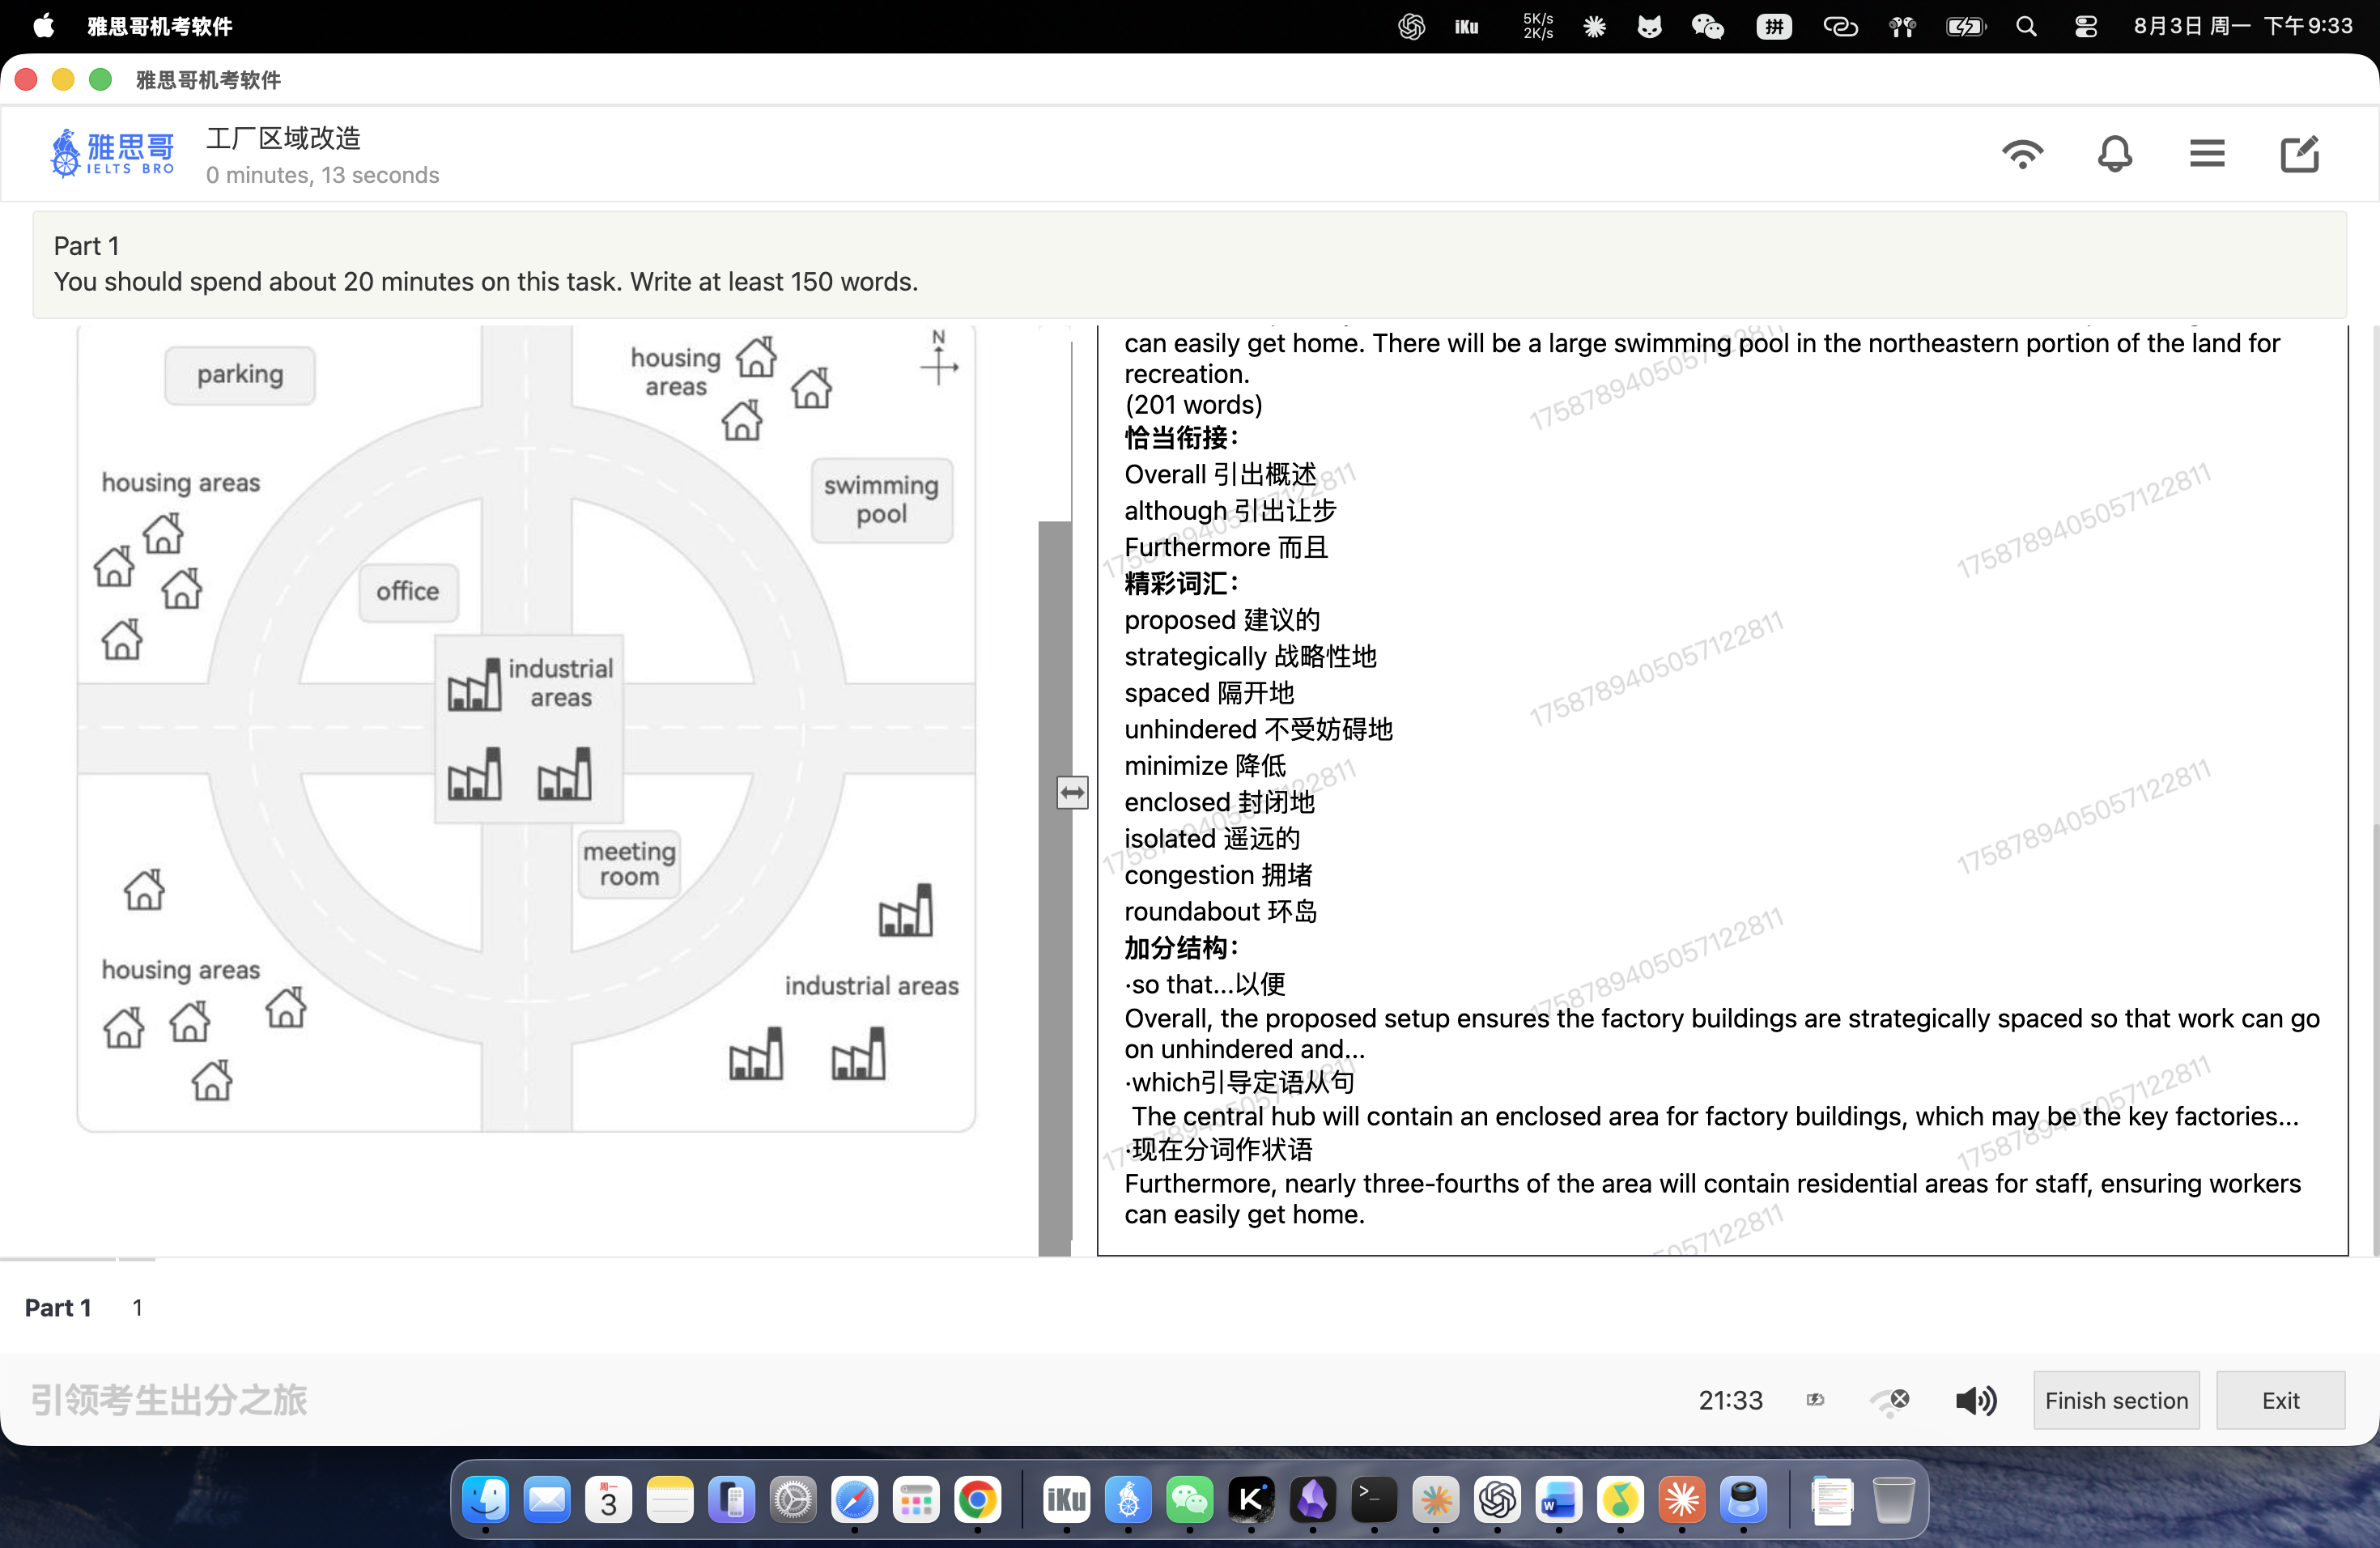Open Spotlight search in the menu bar

tap(2026, 26)
